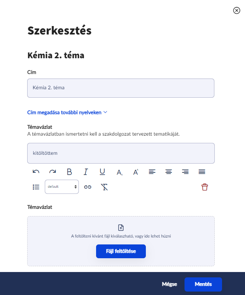Clear text formatting
245x295 pixels.
tap(105, 187)
